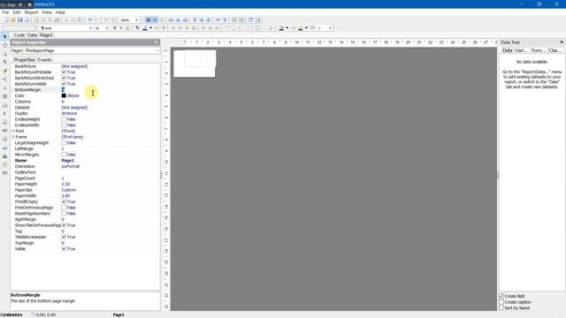Open the font name dropdown

[x=90, y=27]
